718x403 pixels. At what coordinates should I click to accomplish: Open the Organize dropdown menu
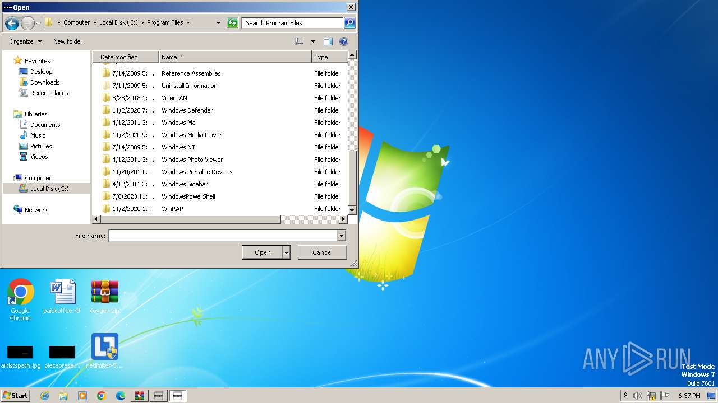point(25,41)
